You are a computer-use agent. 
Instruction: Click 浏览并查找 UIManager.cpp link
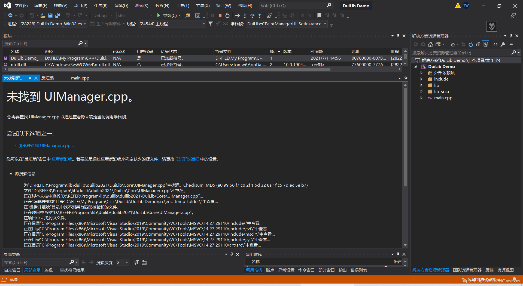tap(46, 146)
